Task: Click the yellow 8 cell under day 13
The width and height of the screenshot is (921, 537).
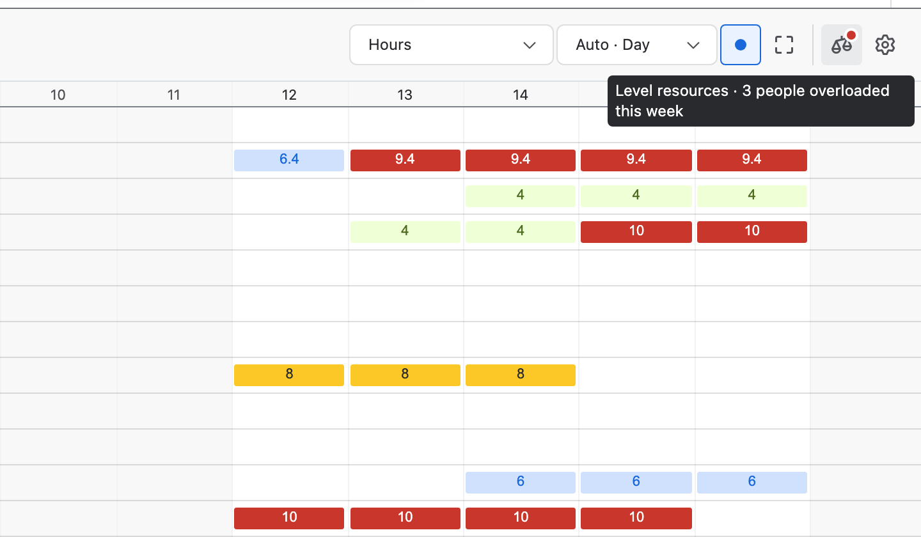Action: click(x=405, y=375)
